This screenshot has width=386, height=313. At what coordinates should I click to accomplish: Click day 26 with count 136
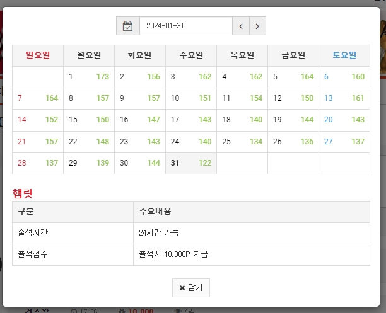[293, 142]
